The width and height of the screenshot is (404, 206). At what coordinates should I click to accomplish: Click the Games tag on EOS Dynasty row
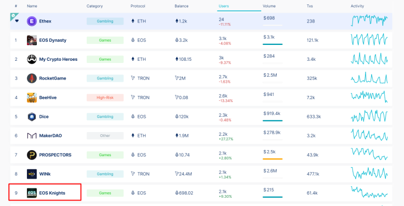pyautogui.click(x=105, y=41)
